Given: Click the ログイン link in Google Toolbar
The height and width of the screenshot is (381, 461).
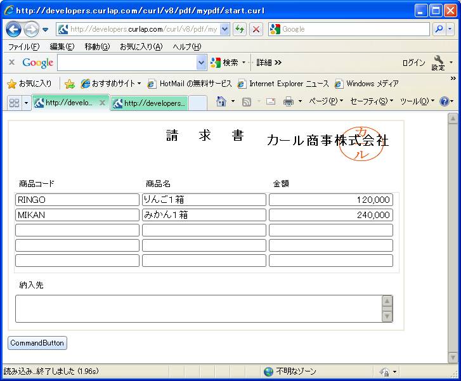Looking at the screenshot, I should coord(413,63).
